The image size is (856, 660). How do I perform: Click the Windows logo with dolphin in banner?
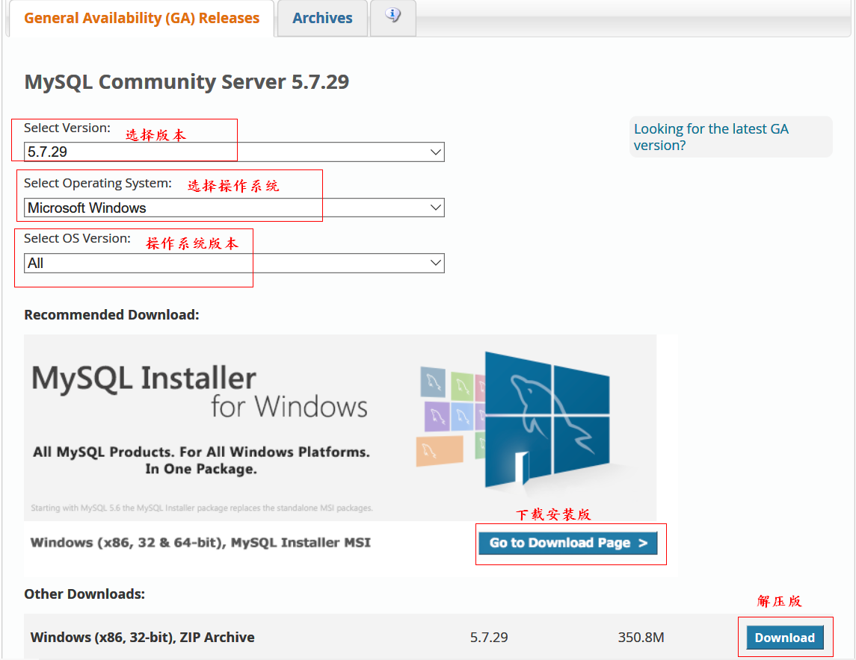click(x=546, y=420)
